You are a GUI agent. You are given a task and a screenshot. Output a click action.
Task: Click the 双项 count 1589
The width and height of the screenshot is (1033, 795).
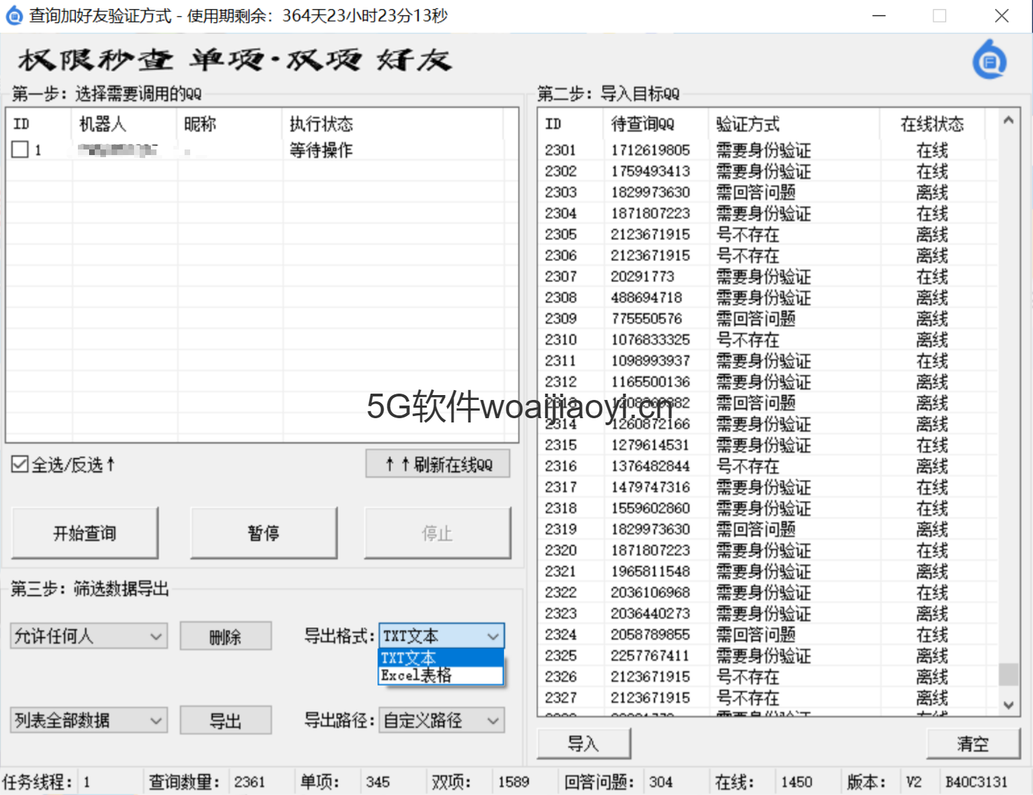click(514, 782)
